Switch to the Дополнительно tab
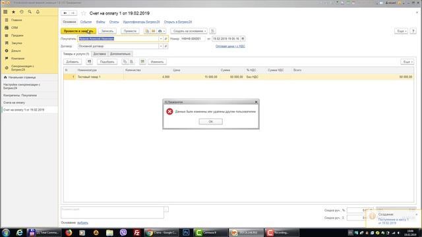 pyautogui.click(x=120, y=54)
